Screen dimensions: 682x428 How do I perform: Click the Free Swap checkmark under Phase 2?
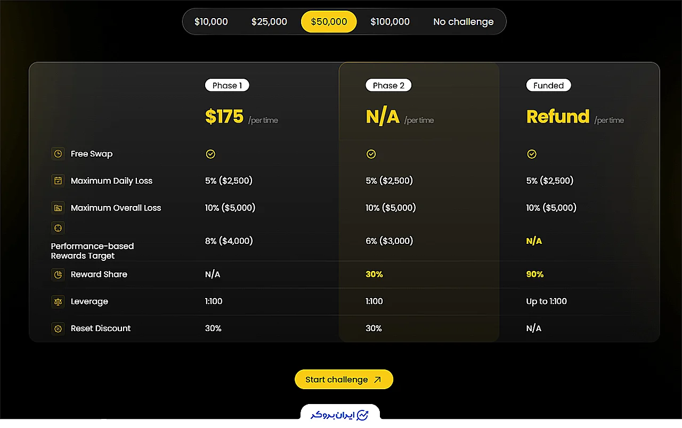point(371,154)
